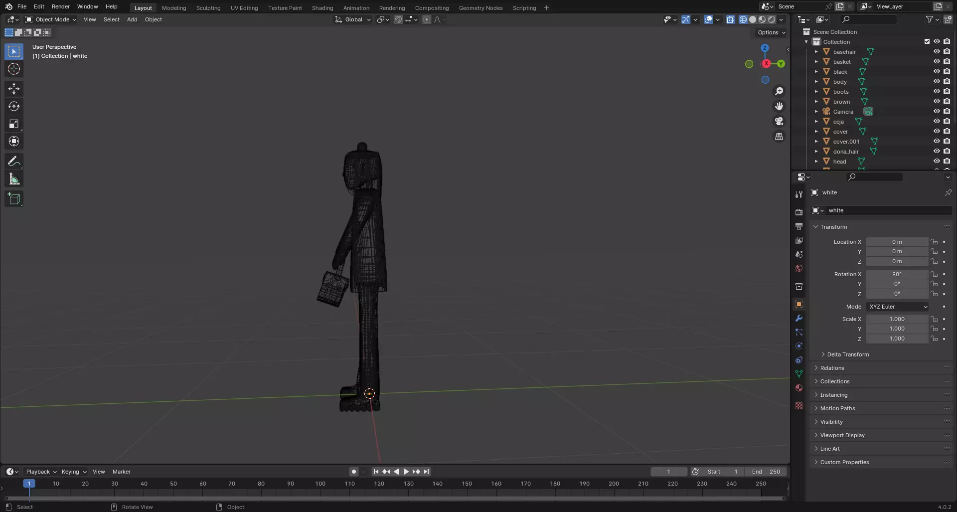Expand the body object tree row
This screenshot has width=957, height=512.
point(816,81)
